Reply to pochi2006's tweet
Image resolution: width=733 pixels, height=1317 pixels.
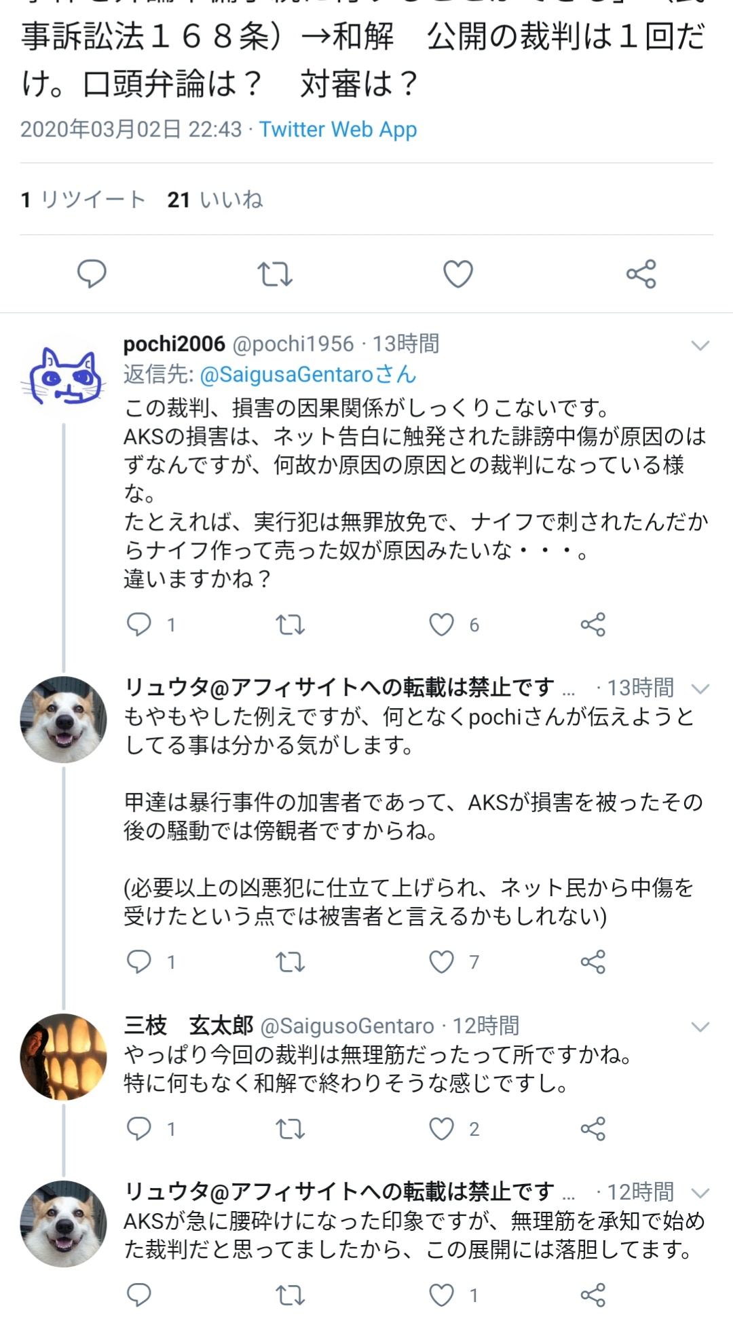pos(139,624)
